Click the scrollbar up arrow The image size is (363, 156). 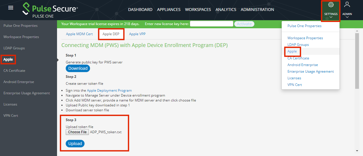pyautogui.click(x=357, y=30)
